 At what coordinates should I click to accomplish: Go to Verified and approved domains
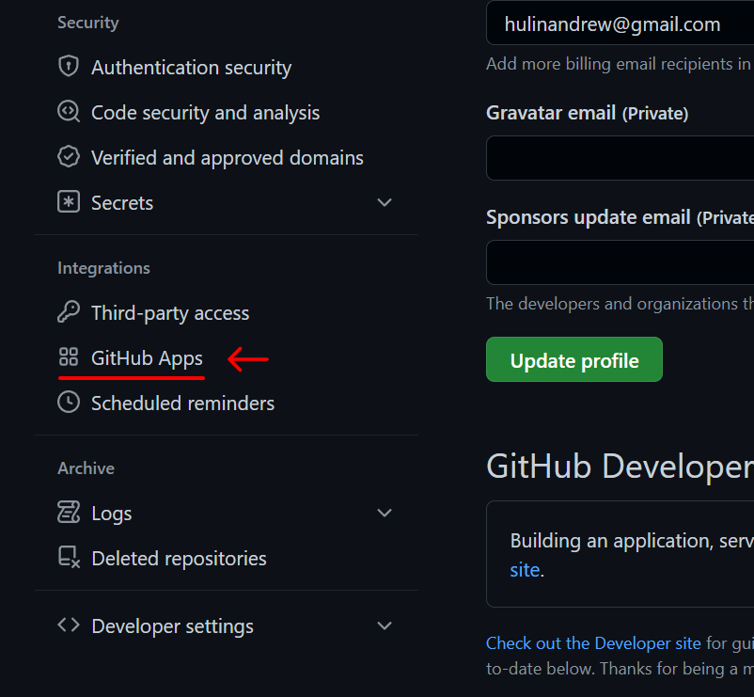pos(227,158)
